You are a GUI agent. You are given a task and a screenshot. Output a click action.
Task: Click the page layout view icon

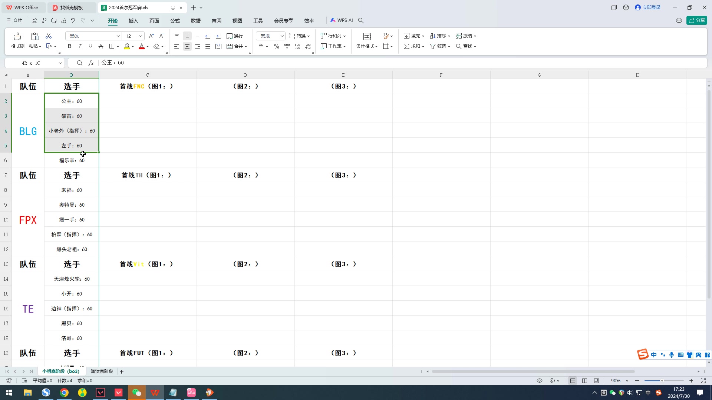tap(585, 381)
